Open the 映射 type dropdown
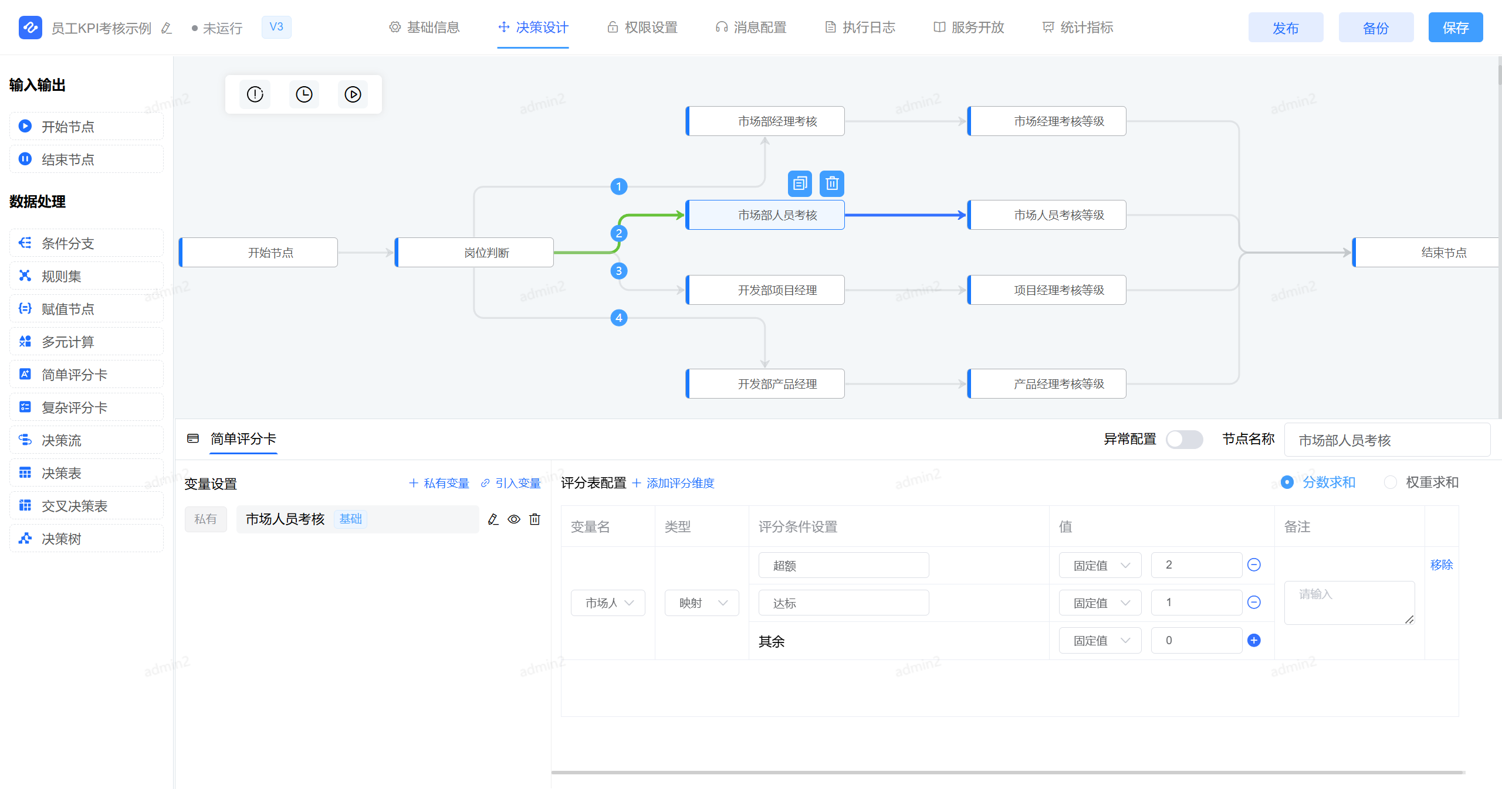Viewport: 1502px width, 789px height. pyautogui.click(x=702, y=603)
